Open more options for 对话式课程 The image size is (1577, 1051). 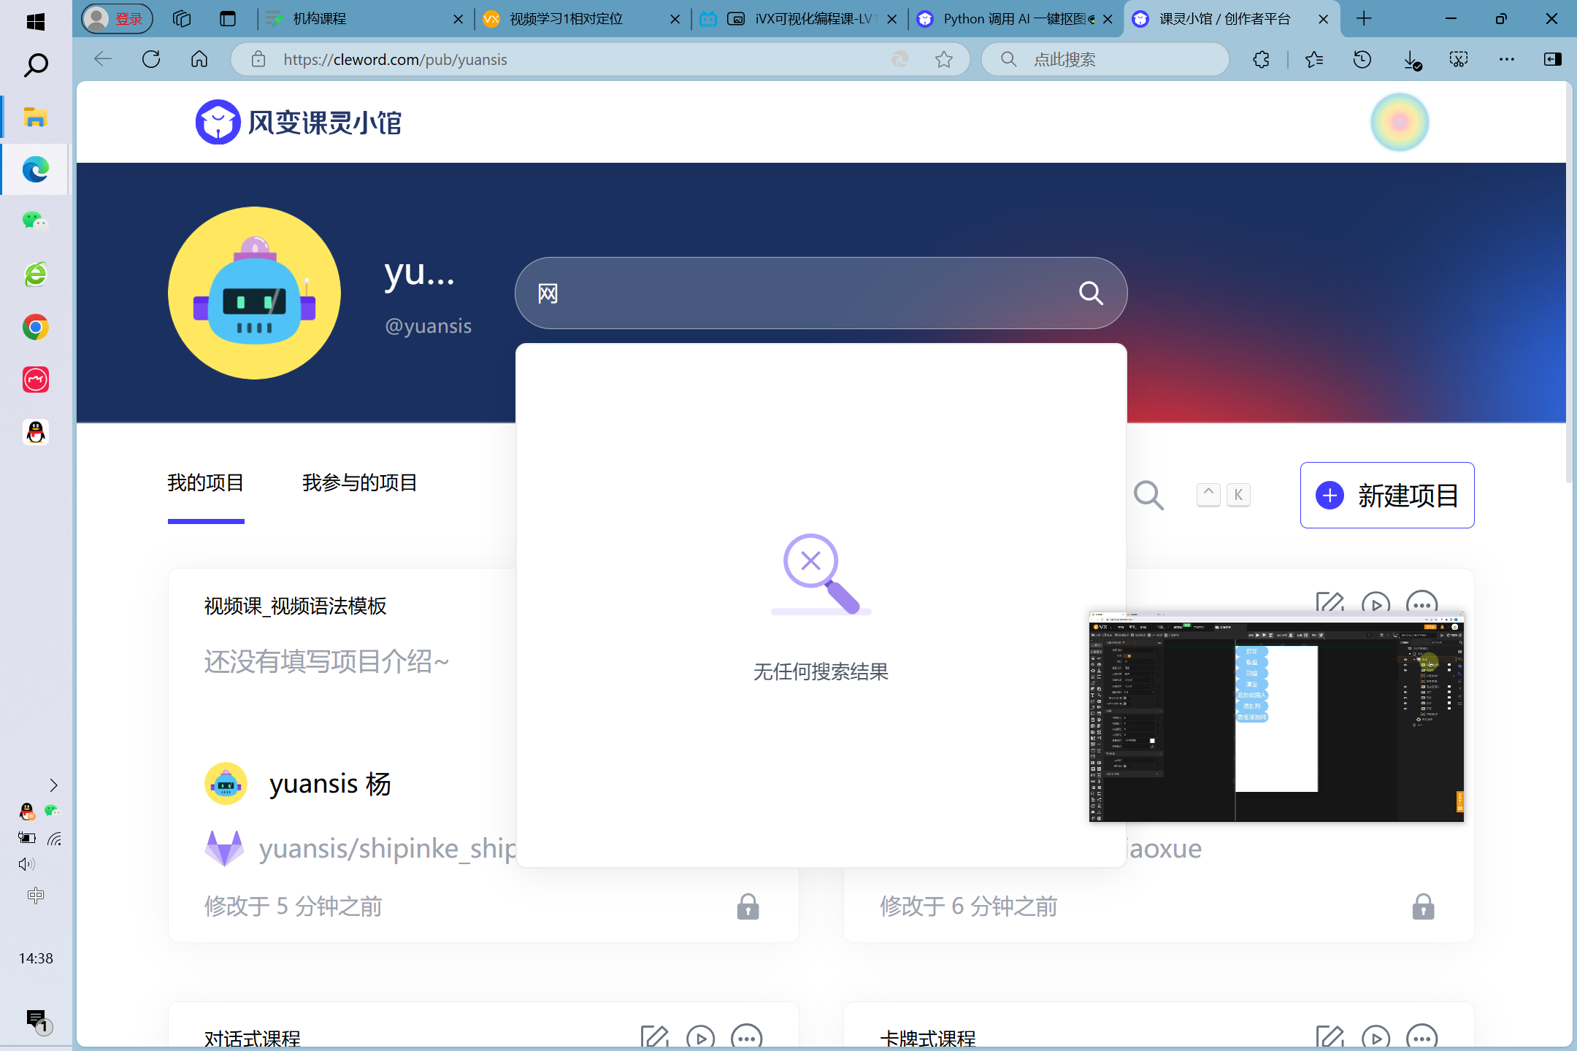[x=747, y=1037]
